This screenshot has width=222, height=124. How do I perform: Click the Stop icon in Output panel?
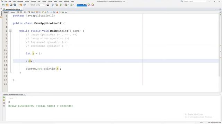(4, 103)
